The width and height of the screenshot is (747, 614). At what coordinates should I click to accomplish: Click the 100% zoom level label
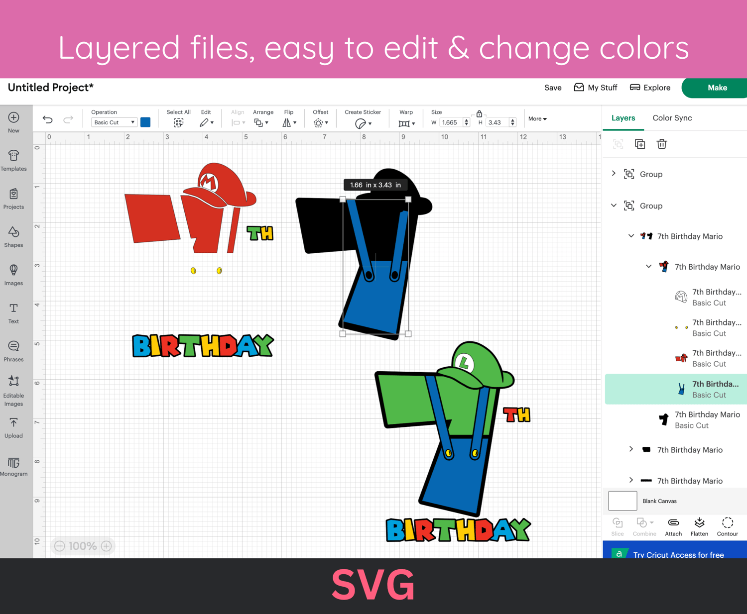pyautogui.click(x=83, y=546)
